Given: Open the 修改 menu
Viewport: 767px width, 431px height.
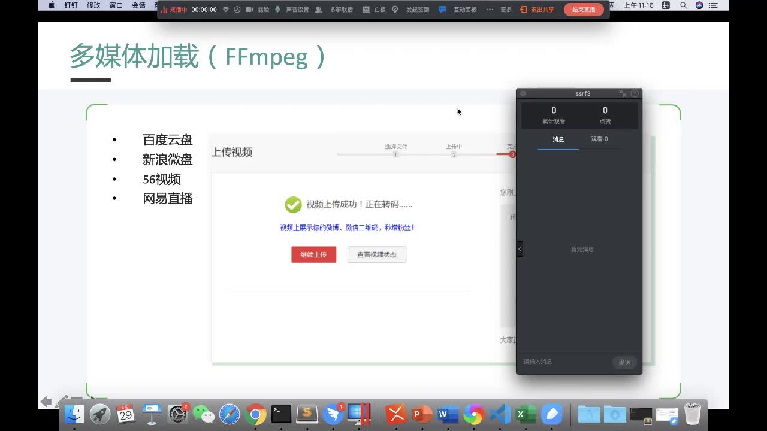Looking at the screenshot, I should 93,5.
